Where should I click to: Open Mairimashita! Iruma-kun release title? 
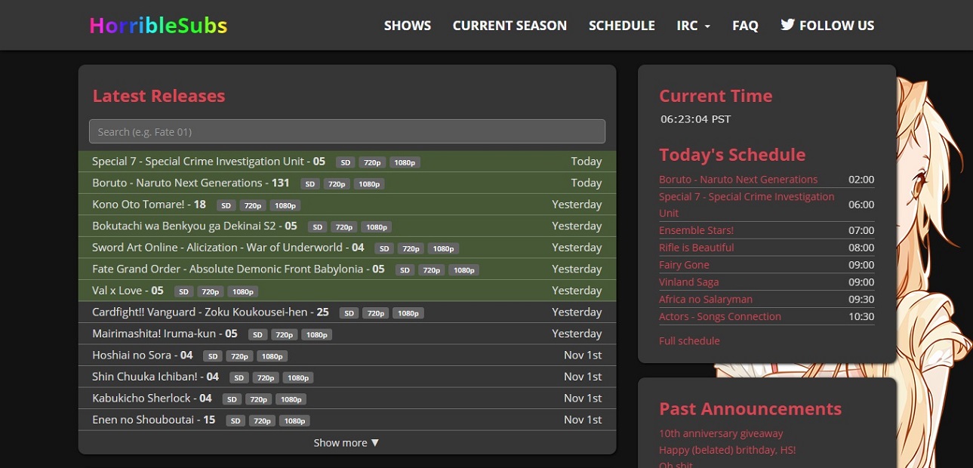coord(165,333)
